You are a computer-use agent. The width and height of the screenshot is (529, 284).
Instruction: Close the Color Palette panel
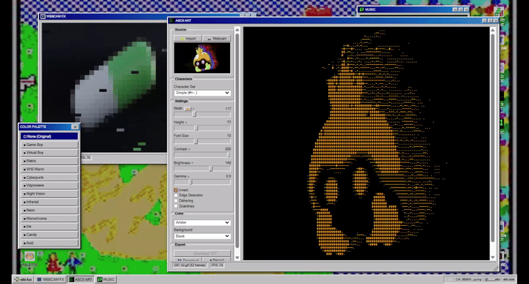click(75, 127)
